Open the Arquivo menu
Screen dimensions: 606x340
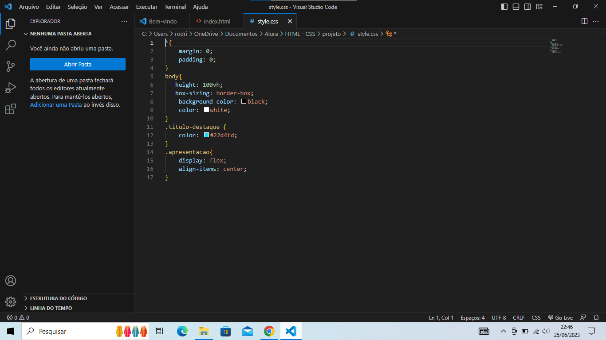[x=29, y=7]
